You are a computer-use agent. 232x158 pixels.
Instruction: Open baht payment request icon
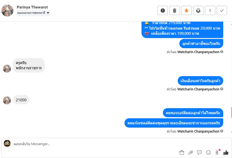tap(217, 152)
